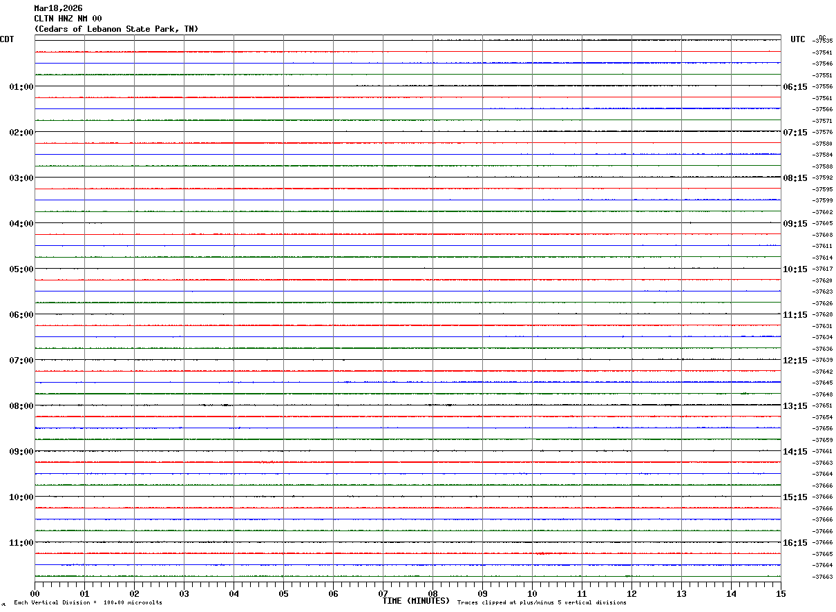Click the '06:00' CDT time label
836x612 pixels.
pyautogui.click(x=21, y=315)
